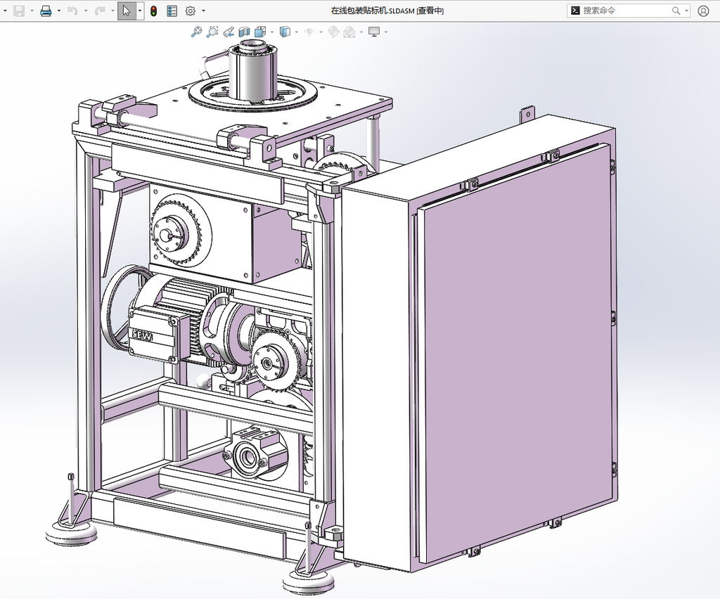
Task: Click the Print icon
Action: (46, 11)
